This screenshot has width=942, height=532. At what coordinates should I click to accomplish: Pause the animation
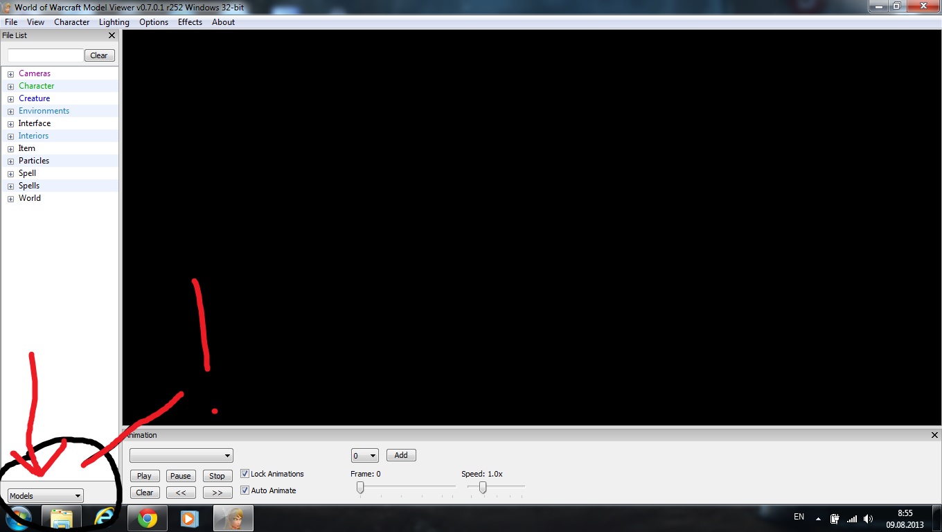click(x=181, y=476)
